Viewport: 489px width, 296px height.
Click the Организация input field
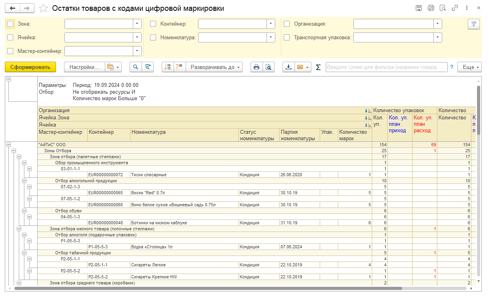click(x=394, y=24)
